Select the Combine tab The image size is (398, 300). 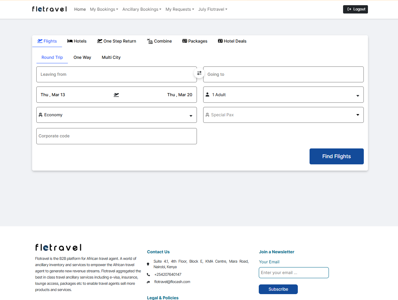click(159, 41)
